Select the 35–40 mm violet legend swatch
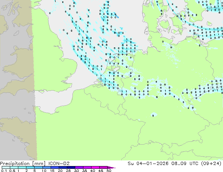 tap(87, 167)
